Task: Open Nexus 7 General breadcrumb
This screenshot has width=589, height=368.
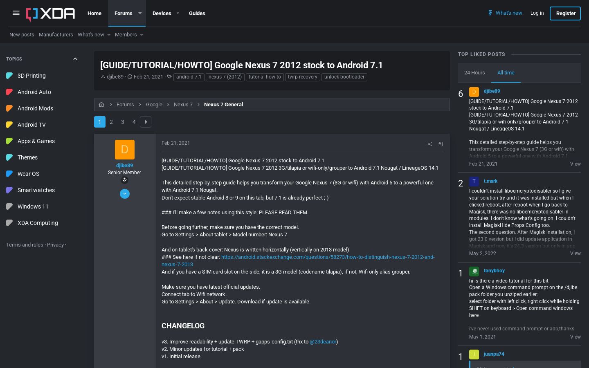Action: 223,105
